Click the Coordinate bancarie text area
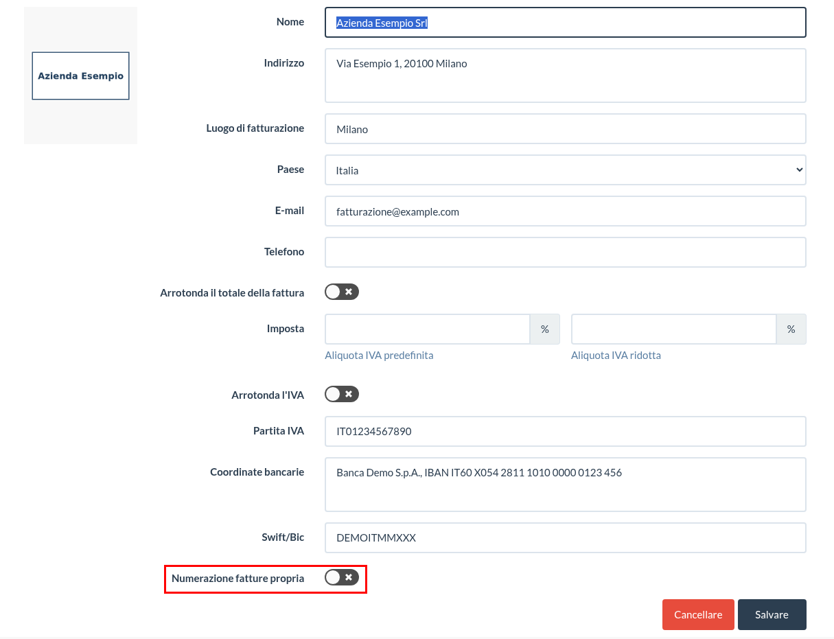This screenshot has height=639, width=834. (x=566, y=485)
